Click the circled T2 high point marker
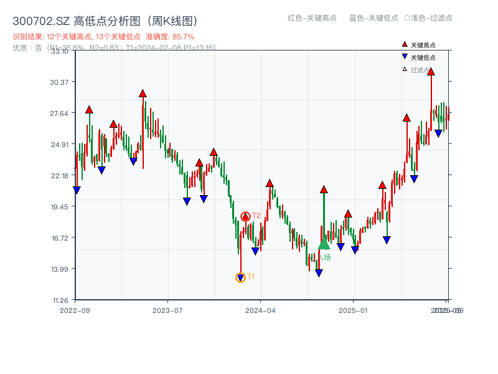 click(245, 215)
